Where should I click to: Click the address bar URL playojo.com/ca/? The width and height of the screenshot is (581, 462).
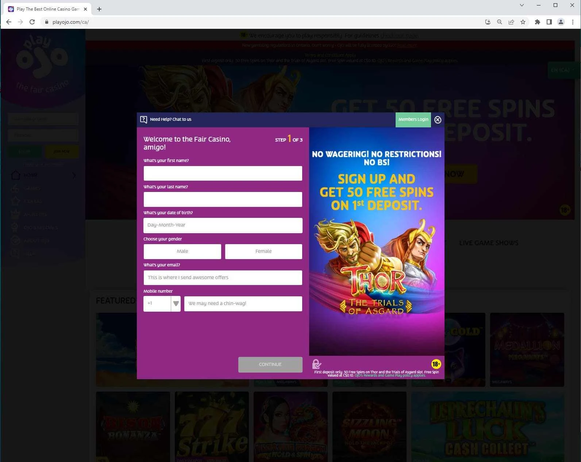70,22
